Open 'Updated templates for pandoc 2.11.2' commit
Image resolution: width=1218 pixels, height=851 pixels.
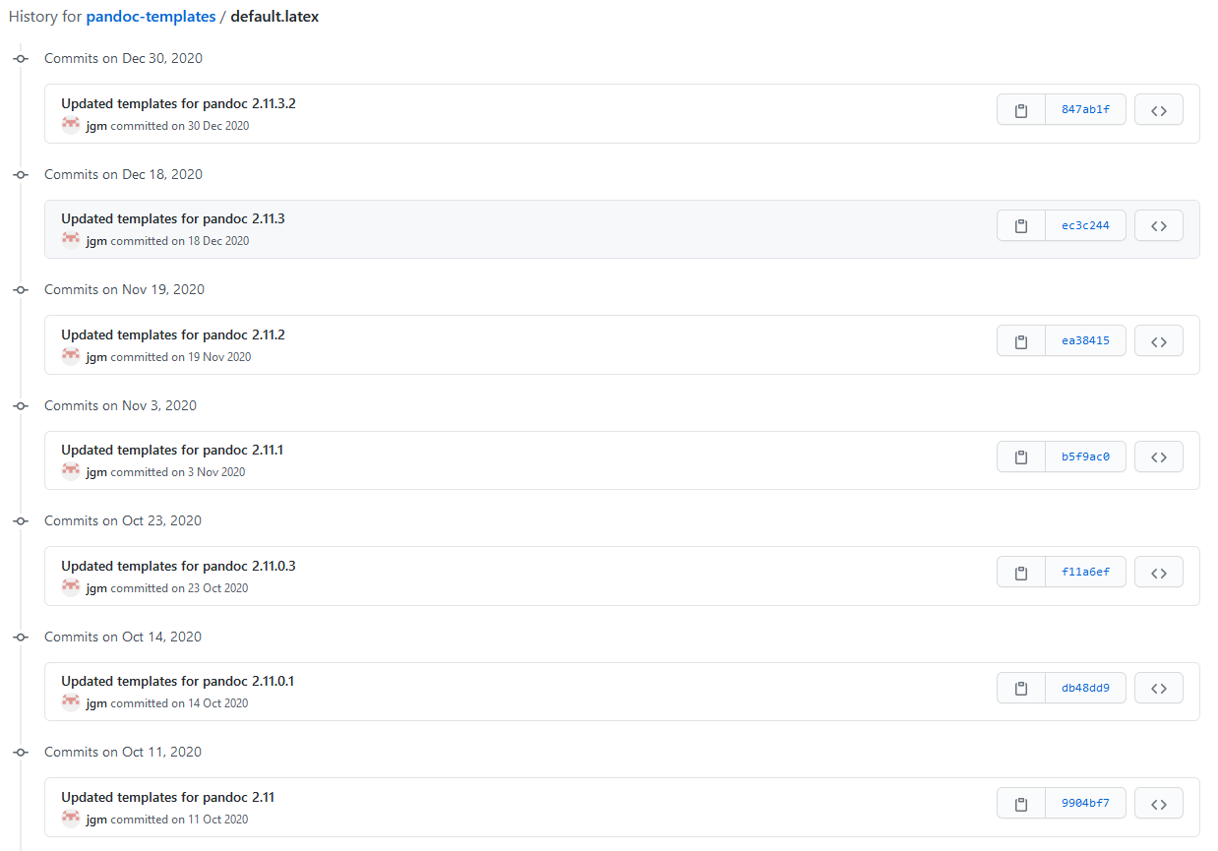[173, 334]
